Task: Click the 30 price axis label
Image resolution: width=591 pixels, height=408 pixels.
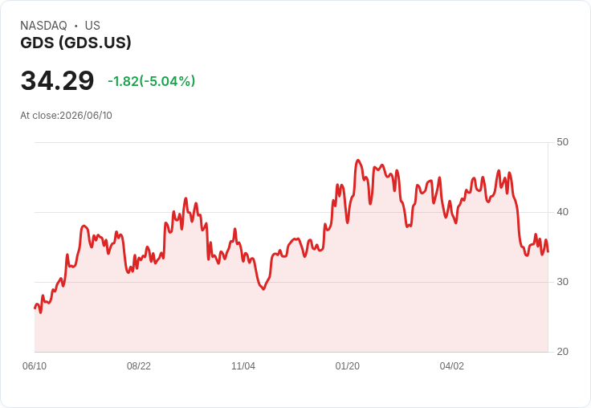Action: (562, 282)
